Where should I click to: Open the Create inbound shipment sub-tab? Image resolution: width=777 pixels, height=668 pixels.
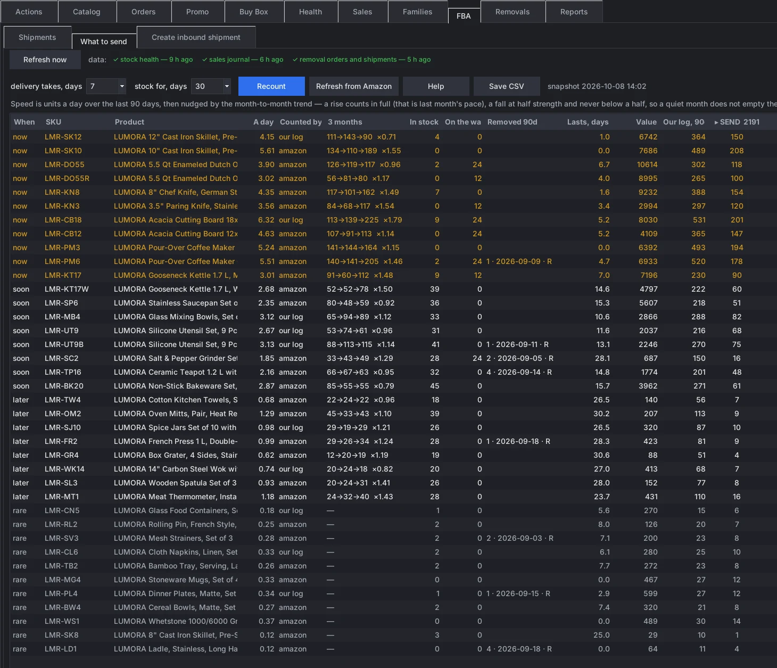(196, 37)
